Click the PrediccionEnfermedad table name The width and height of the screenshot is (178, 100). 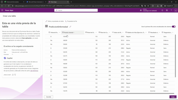click(x=58, y=27)
